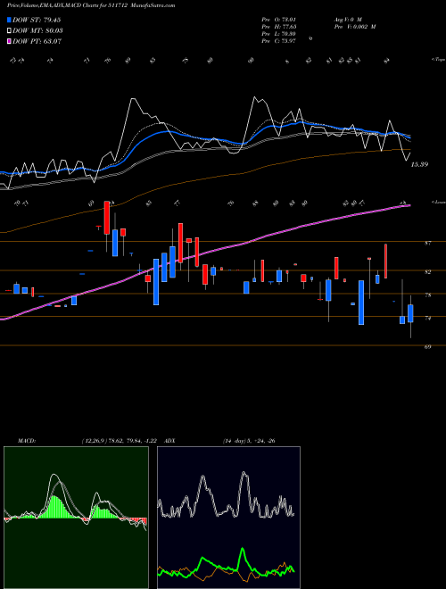
Task: Click the 82 price axis label
Action: (427, 271)
